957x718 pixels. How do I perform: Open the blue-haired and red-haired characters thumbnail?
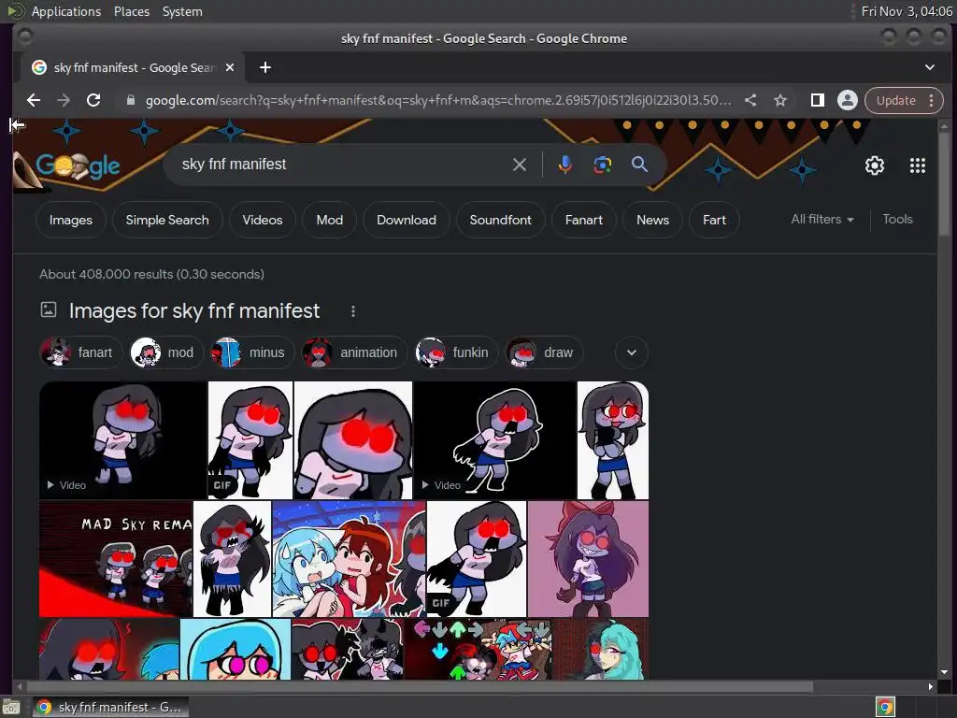350,559
